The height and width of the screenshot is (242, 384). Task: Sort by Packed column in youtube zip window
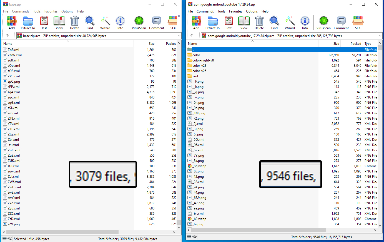pyautogui.click(x=352, y=44)
